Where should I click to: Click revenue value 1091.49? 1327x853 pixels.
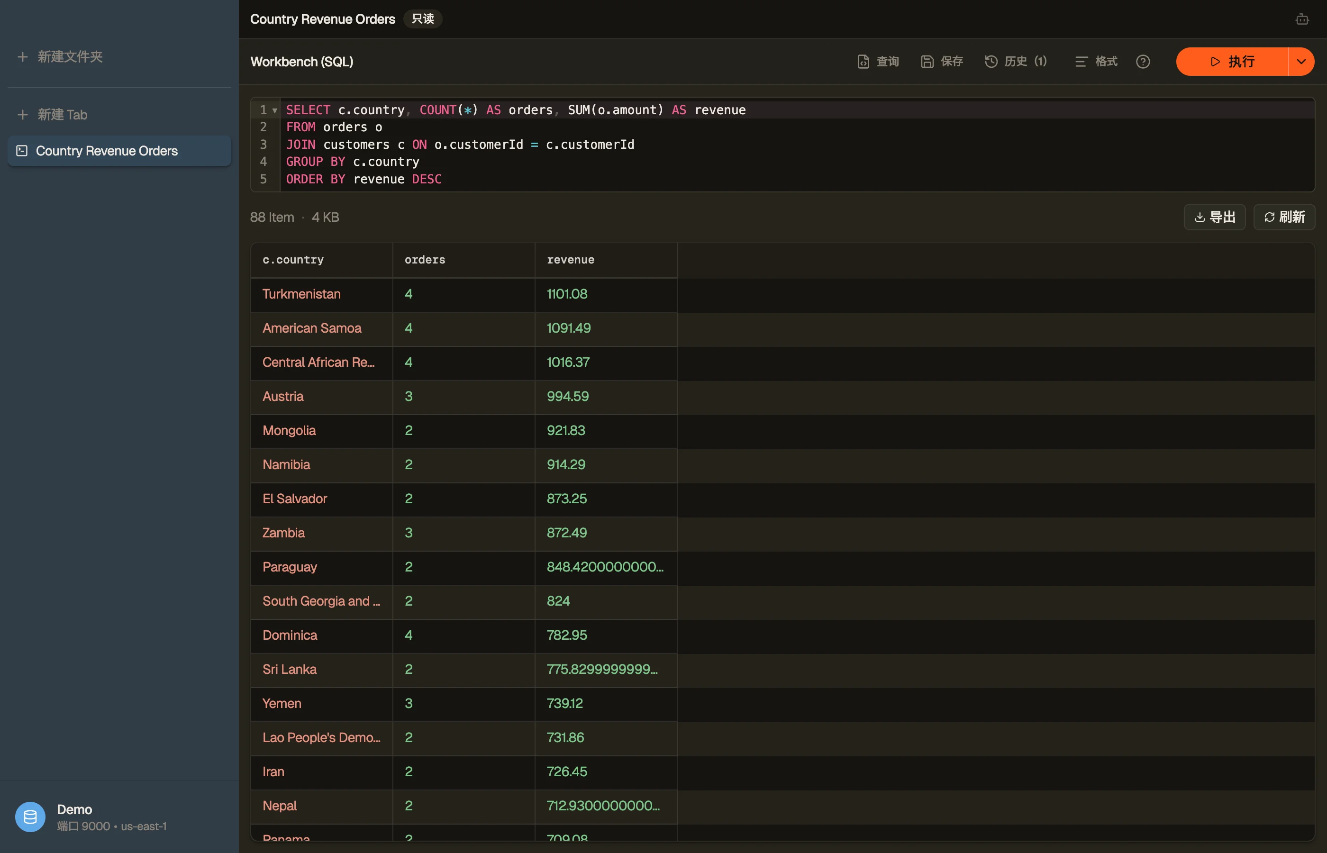tap(569, 328)
